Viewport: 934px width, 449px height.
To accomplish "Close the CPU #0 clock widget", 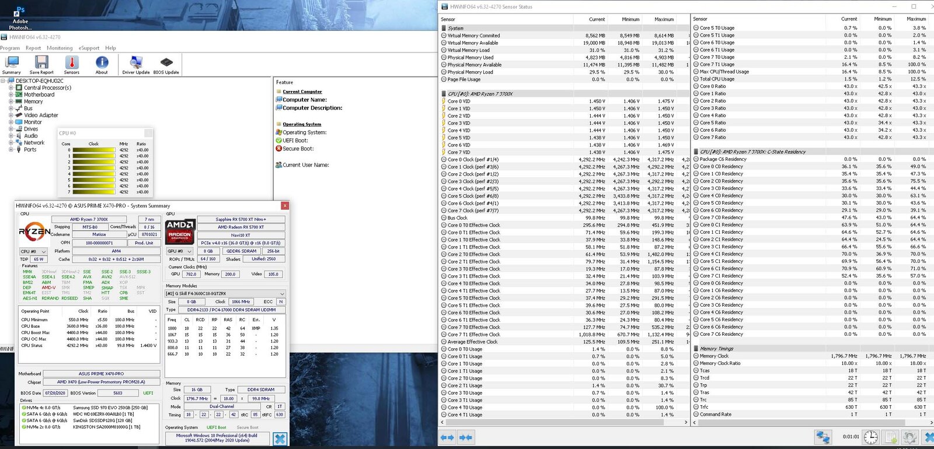I will point(148,134).
